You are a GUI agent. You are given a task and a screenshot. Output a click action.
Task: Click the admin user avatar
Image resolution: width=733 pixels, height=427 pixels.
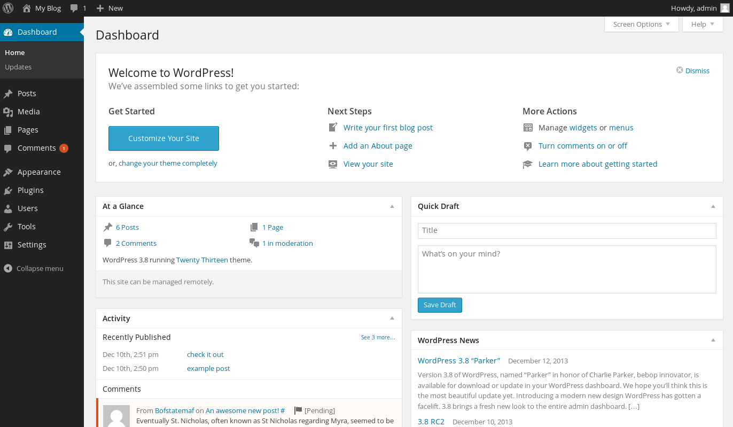pos(724,8)
